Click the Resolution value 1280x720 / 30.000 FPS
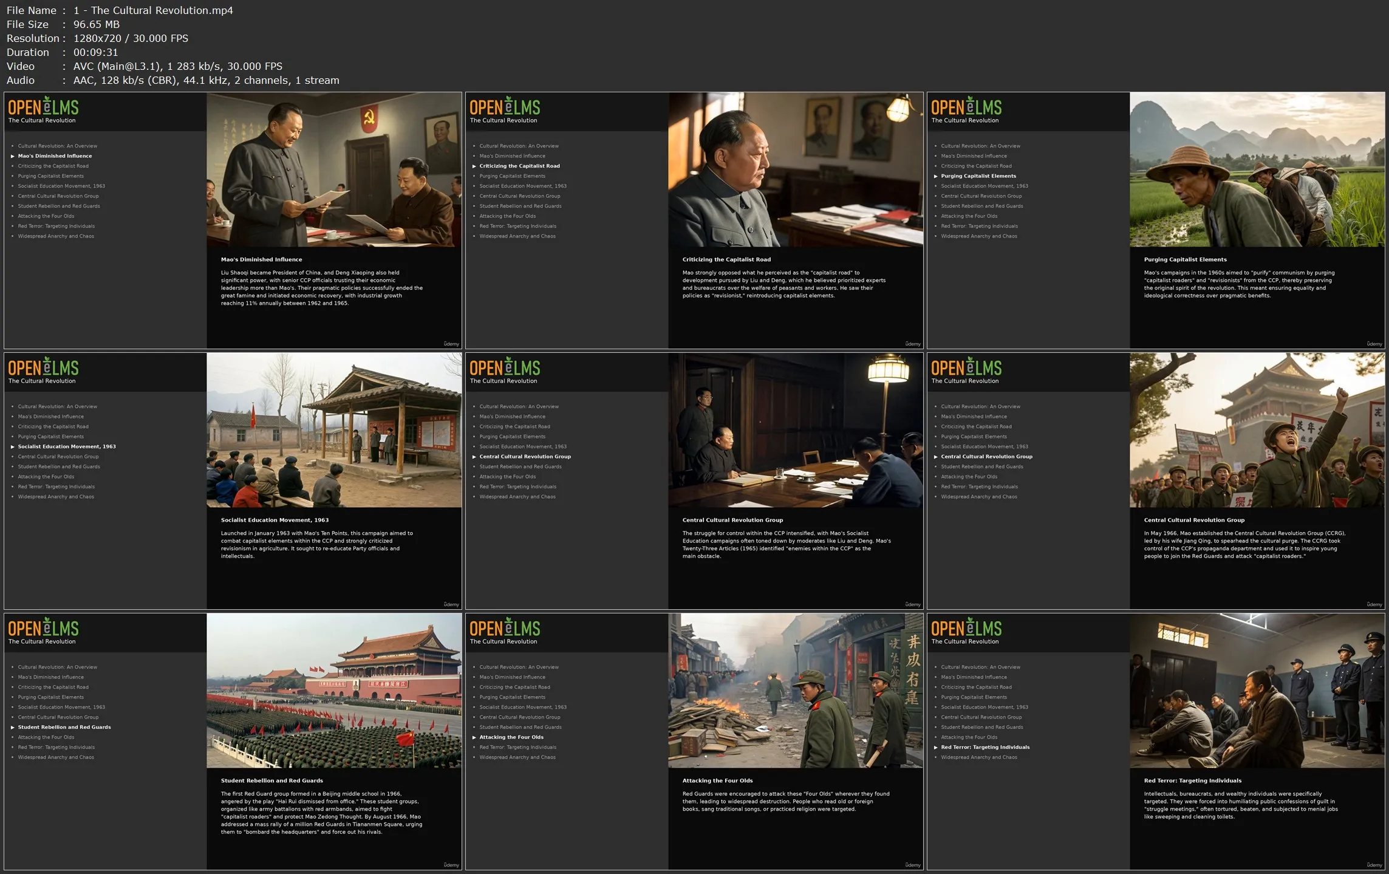This screenshot has height=874, width=1389. [x=131, y=38]
